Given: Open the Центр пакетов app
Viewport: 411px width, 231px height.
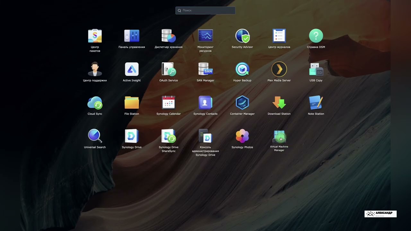Looking at the screenshot, I should click(95, 36).
